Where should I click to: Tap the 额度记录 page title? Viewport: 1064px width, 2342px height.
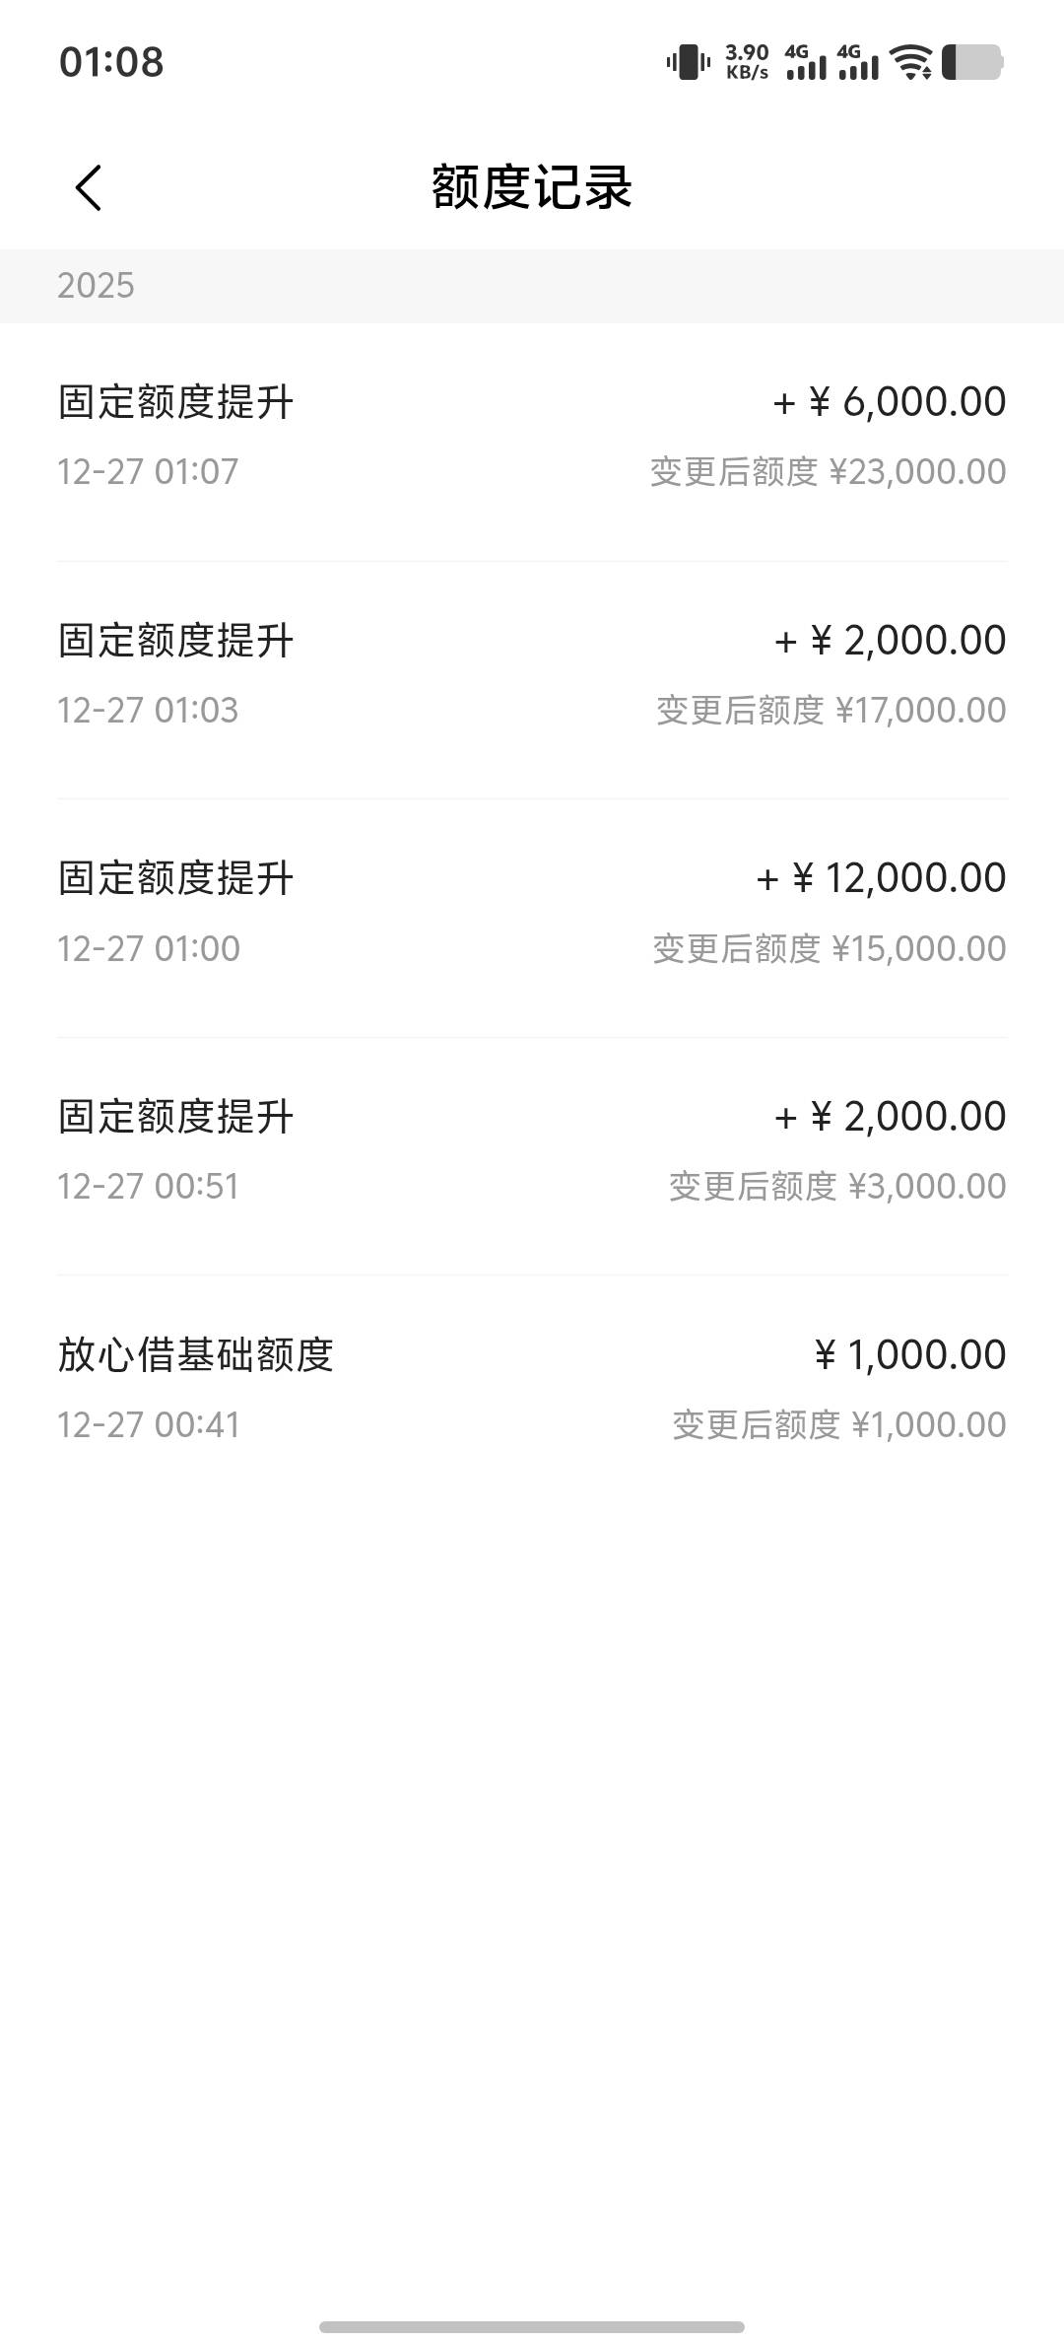pos(532,187)
